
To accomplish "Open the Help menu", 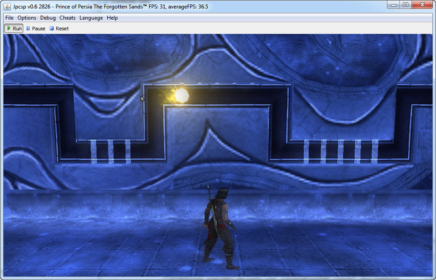I will (112, 18).
